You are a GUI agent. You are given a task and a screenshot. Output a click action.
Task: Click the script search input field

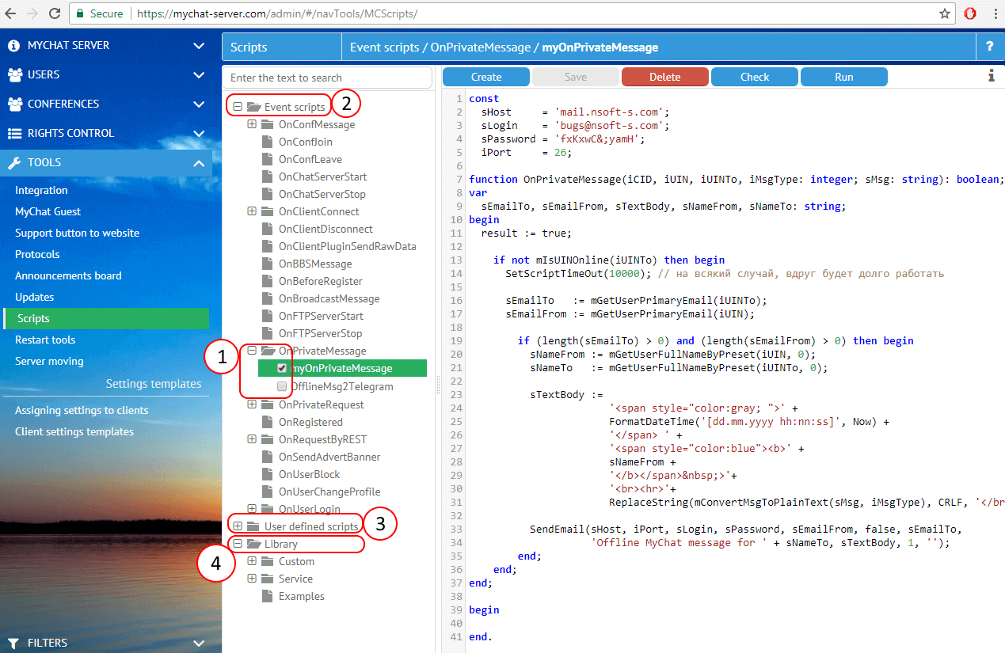click(327, 78)
